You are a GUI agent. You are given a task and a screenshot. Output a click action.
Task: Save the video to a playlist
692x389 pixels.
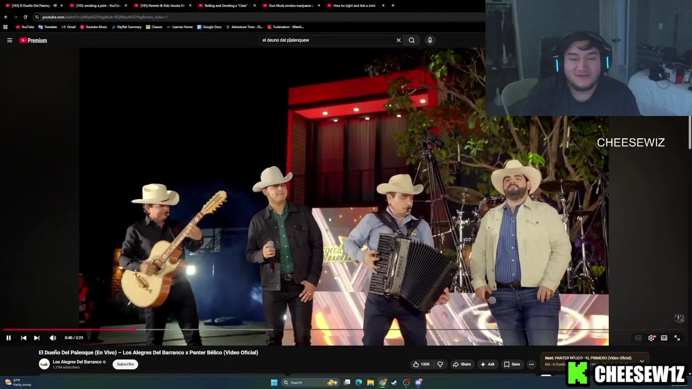pos(512,364)
